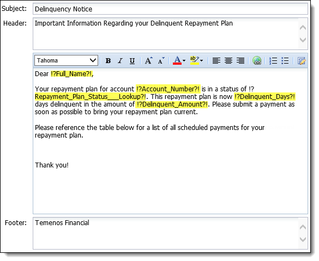Click the Footer scroll up arrow
This screenshot has height=261, width=319.
[303, 227]
